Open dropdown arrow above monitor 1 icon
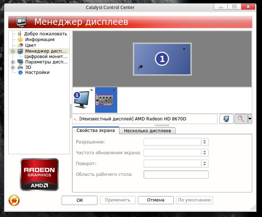 click(x=91, y=90)
